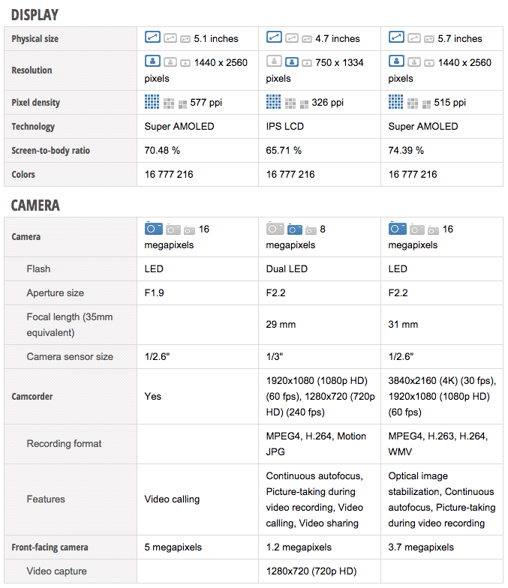This screenshot has width=508, height=588.
Task: Click the blue screen-size icon beside 5.1 inches
Action: pos(153,37)
